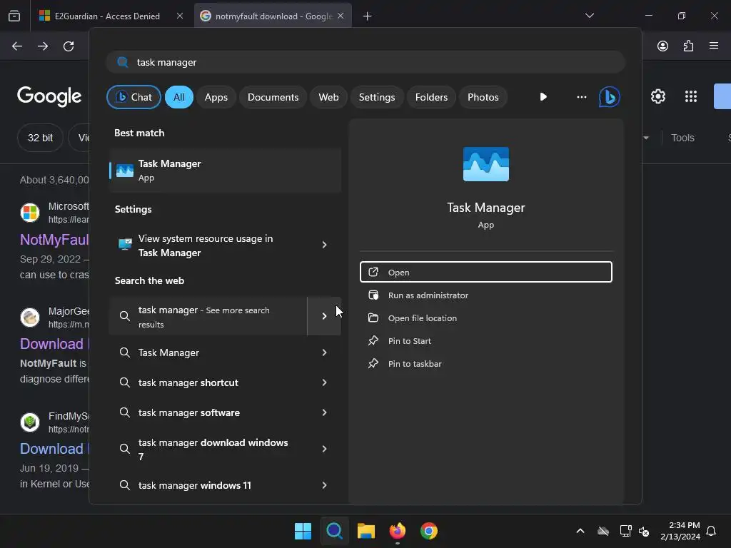Close the notmyfault download tab

pyautogui.click(x=341, y=16)
